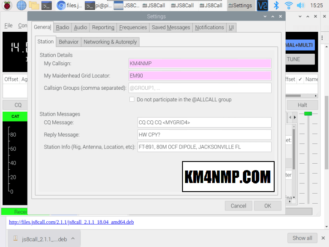Open the Wi-Fi network menu
The image size is (329, 247).
(289, 6)
